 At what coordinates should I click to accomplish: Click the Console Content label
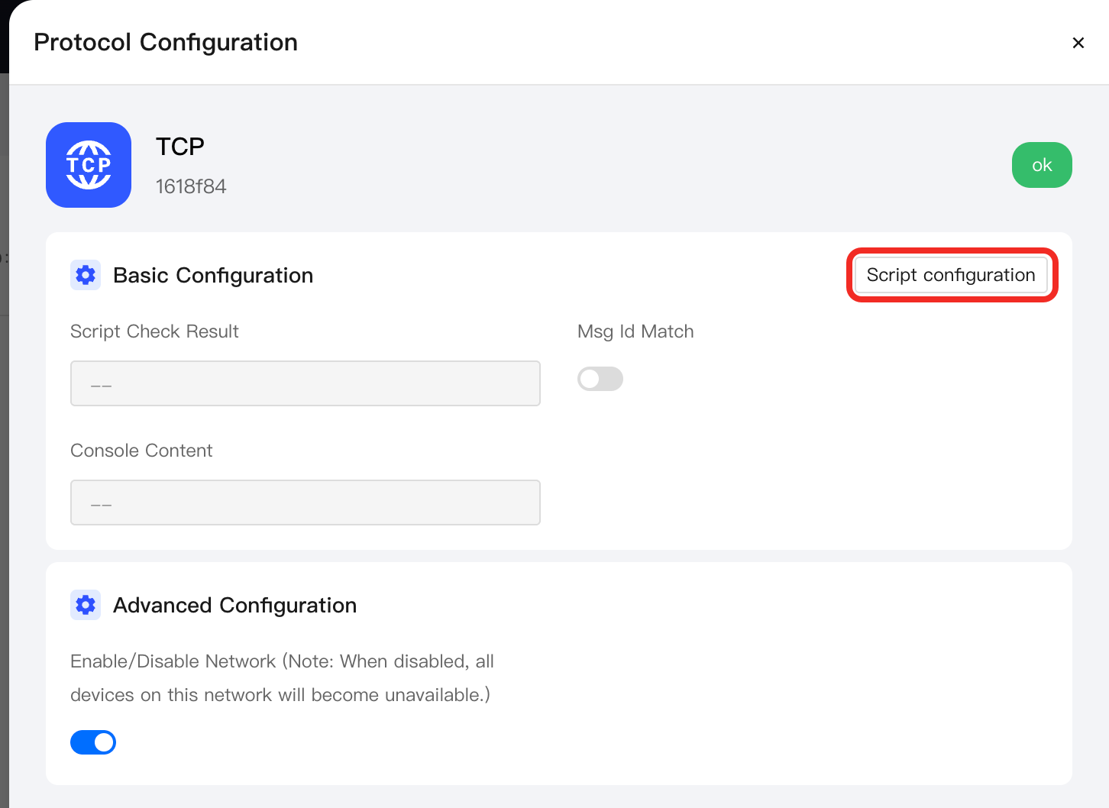[x=141, y=451]
